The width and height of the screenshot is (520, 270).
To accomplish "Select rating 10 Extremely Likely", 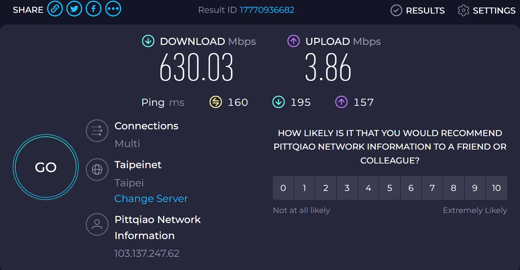I will 496,188.
